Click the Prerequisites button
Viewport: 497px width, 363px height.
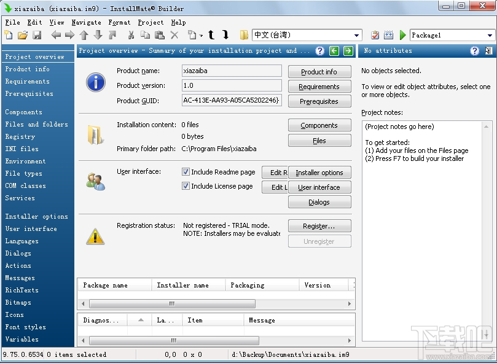319,101
